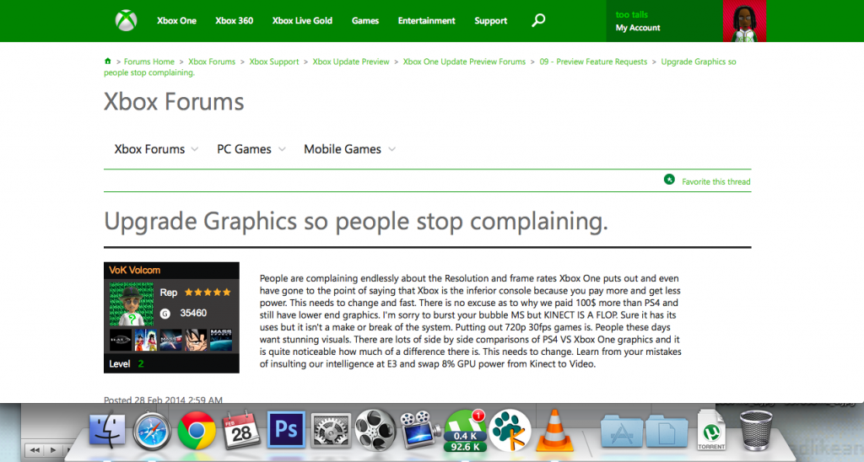The width and height of the screenshot is (864, 462).
Task: Go to the Support menu item
Action: pos(490,21)
